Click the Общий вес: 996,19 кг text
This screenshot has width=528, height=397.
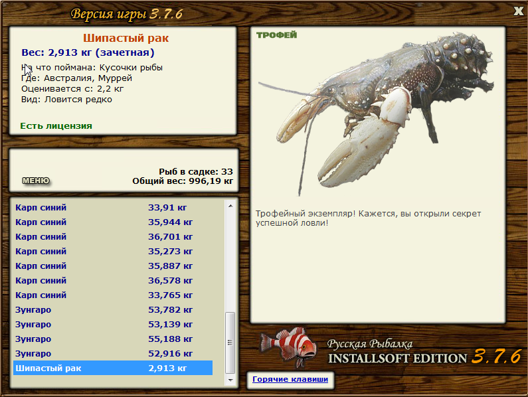[183, 181]
